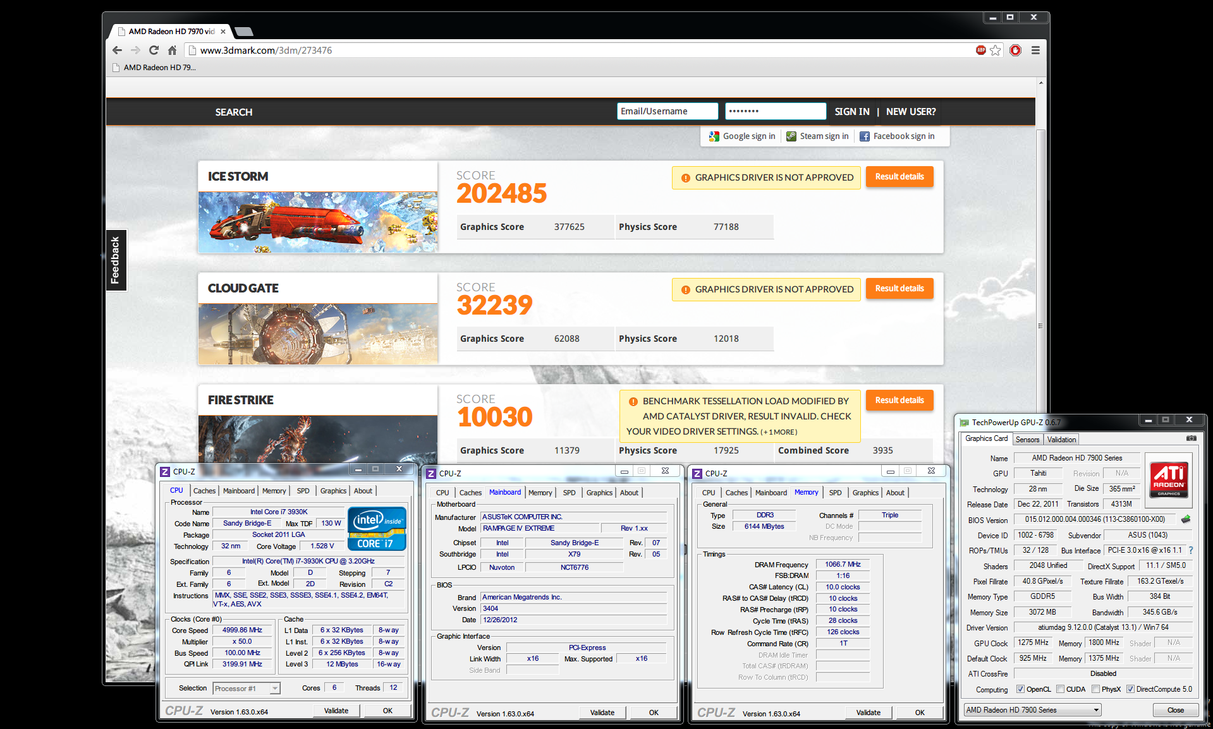Switch to the Validation tab in GPU-Z

(x=1061, y=440)
